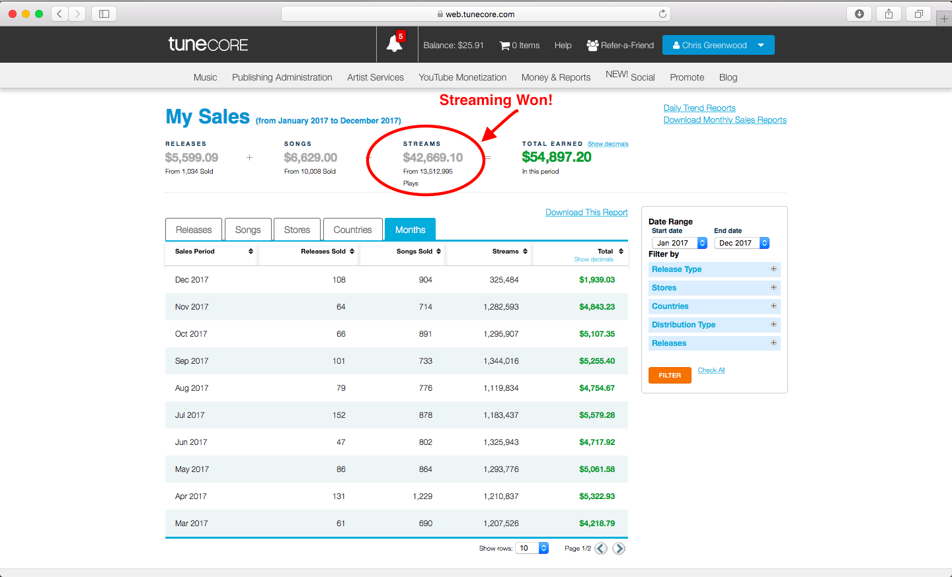Screen dimensions: 952x577
Task: Open the Money & Reports menu
Action: point(556,77)
